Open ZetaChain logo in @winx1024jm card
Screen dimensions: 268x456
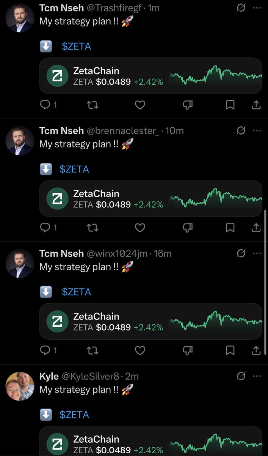pyautogui.click(x=57, y=321)
